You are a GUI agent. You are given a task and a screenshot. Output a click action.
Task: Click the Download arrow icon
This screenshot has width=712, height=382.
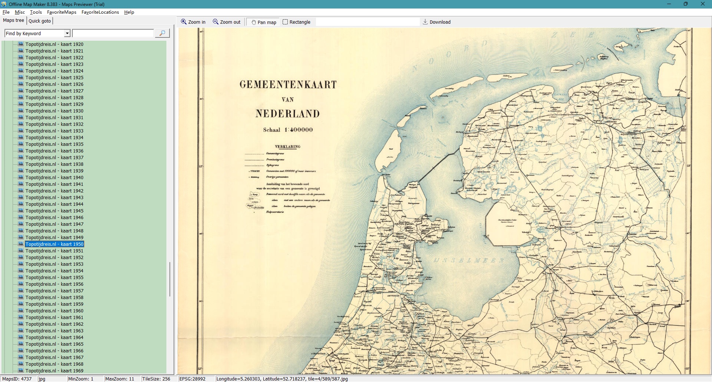coord(425,22)
